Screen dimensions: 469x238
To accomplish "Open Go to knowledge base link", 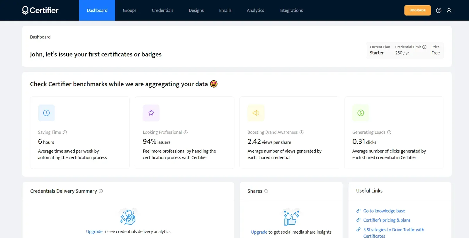I will pyautogui.click(x=384, y=211).
